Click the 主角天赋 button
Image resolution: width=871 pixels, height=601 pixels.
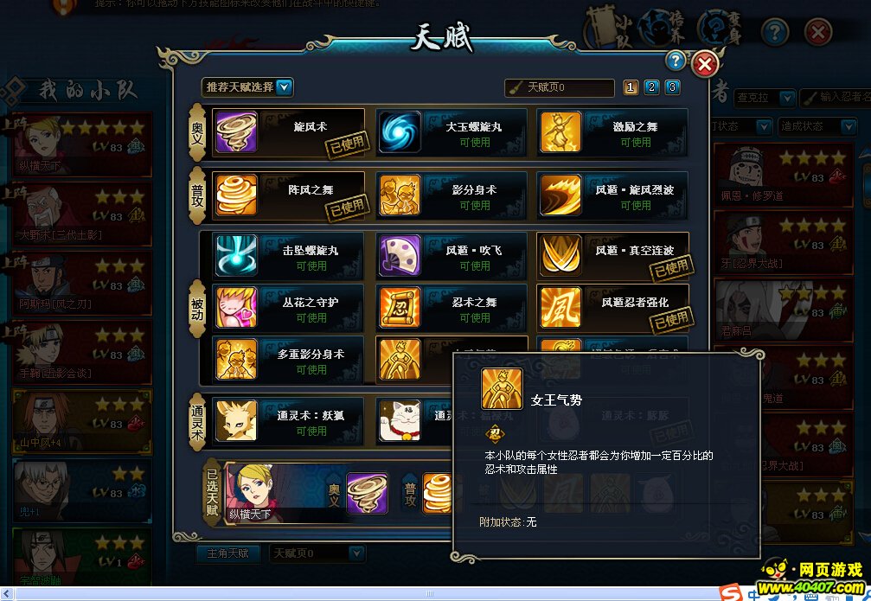tap(228, 553)
